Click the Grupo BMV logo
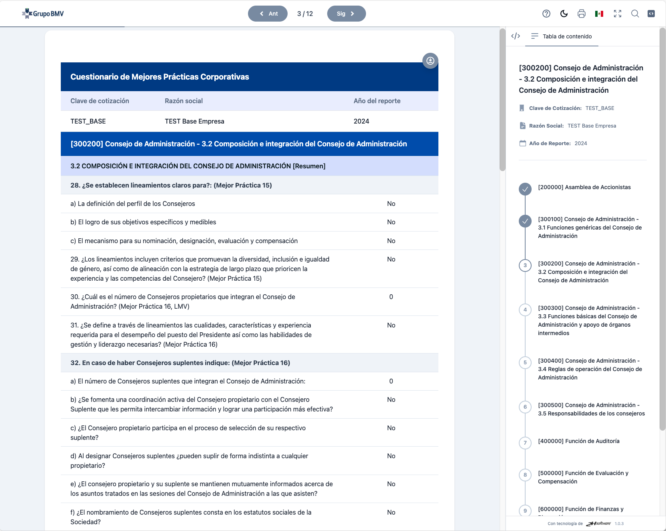 (x=43, y=14)
